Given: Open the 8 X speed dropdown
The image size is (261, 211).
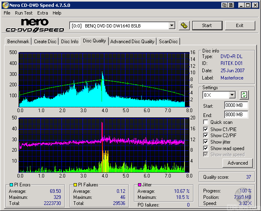Looking at the screenshot, I should pos(232,95).
